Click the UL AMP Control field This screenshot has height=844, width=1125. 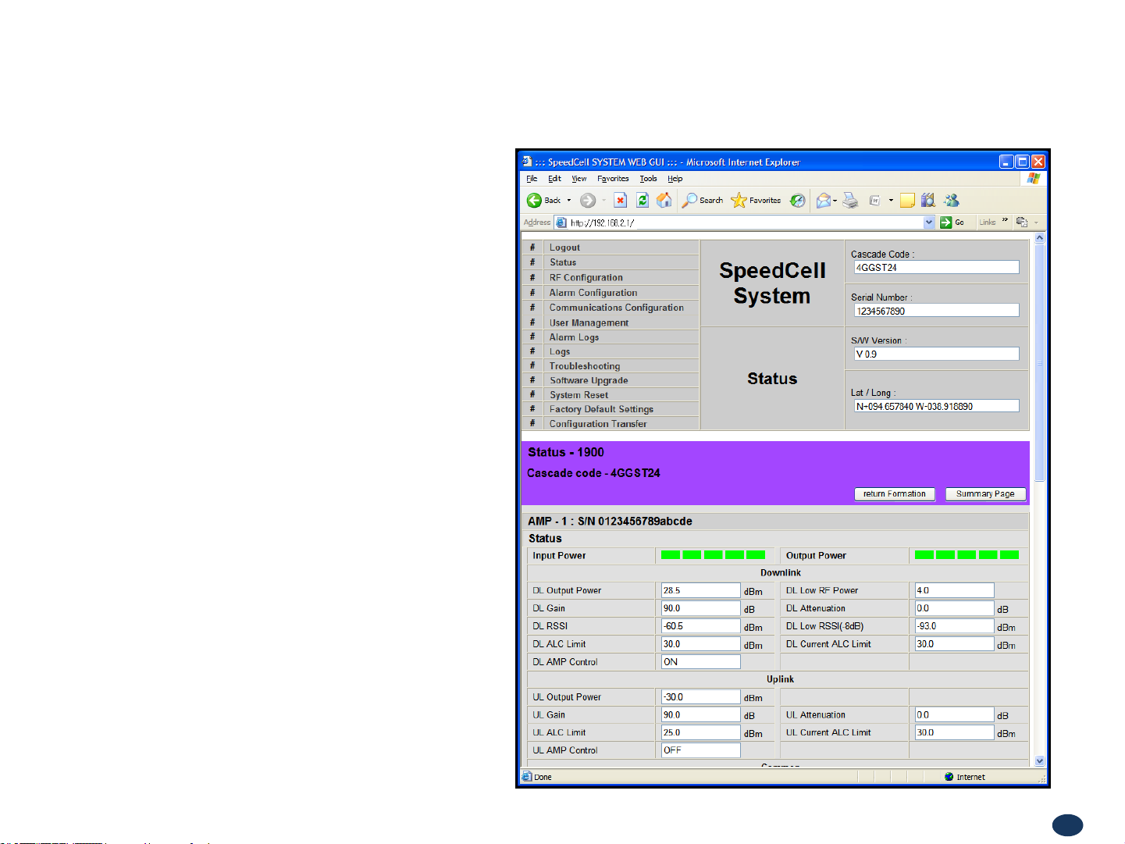pos(701,750)
